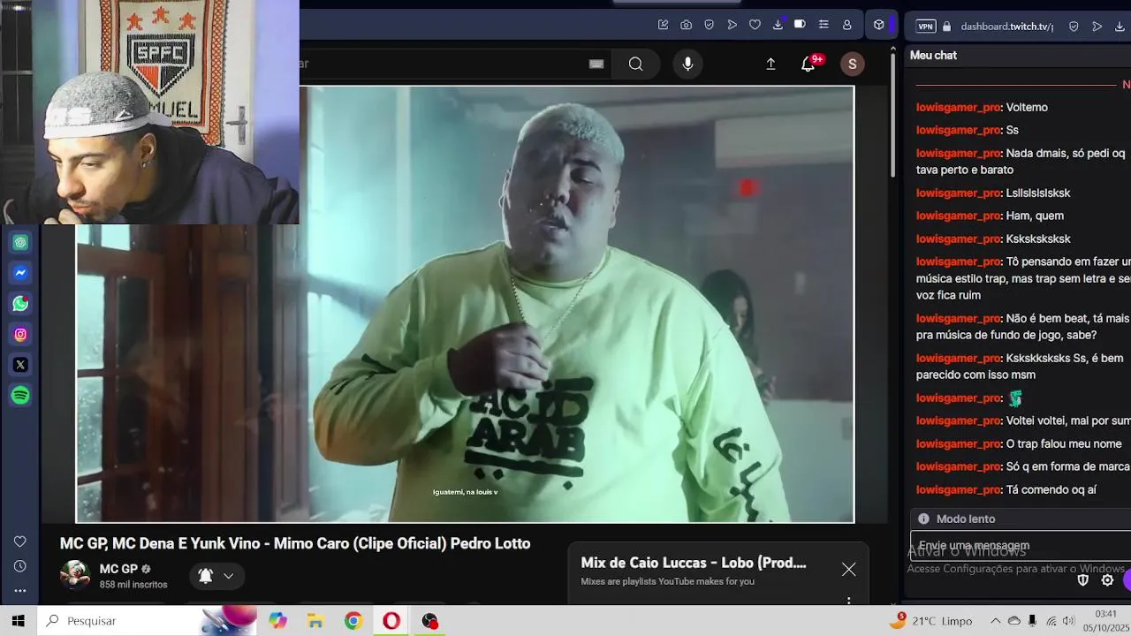Click the YouTube video player
This screenshot has width=1131, height=636.
pos(465,305)
